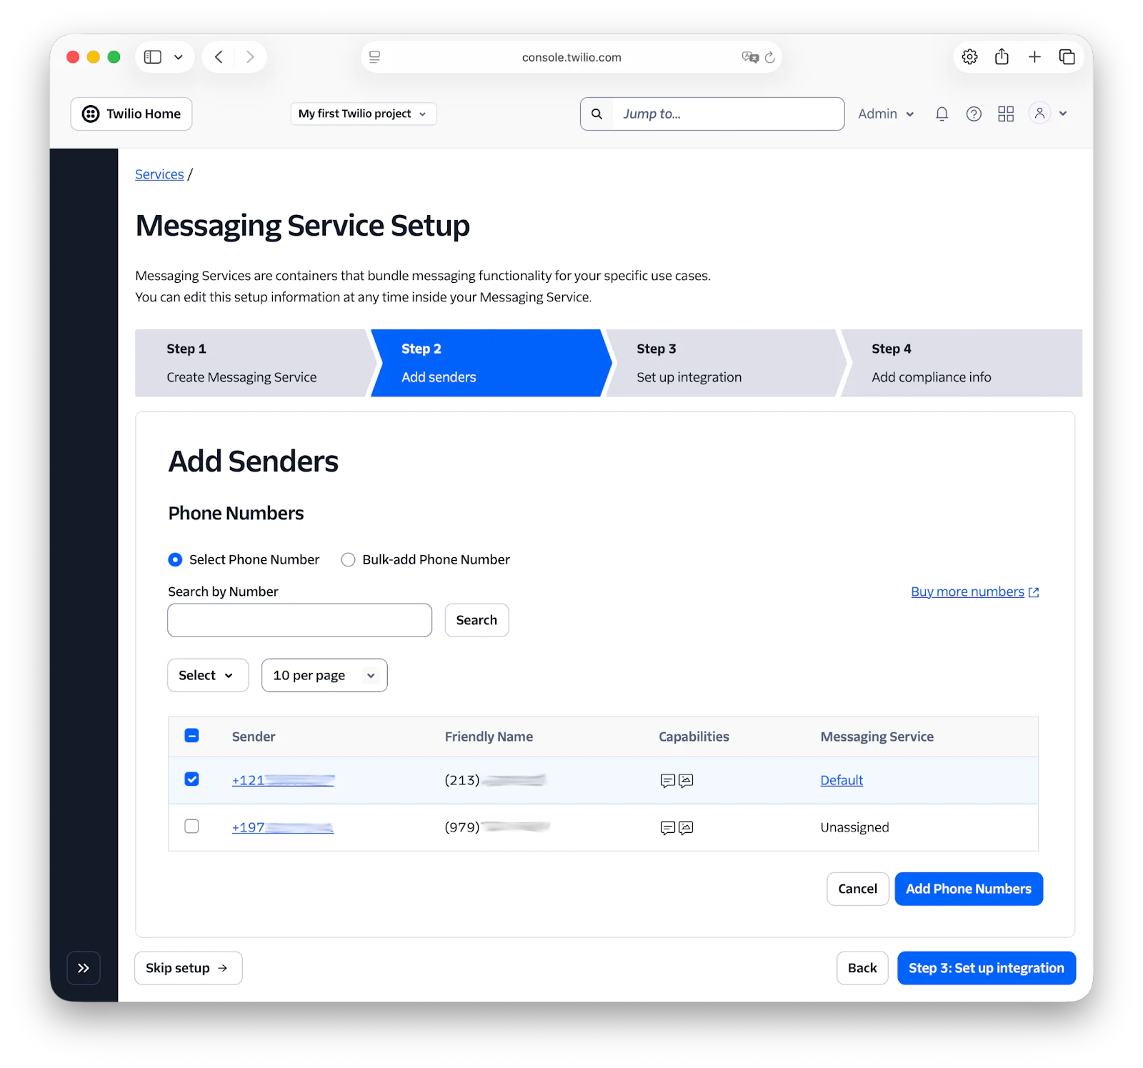Toggle the header select-all checkbox
The image size is (1143, 1068).
tap(191, 736)
